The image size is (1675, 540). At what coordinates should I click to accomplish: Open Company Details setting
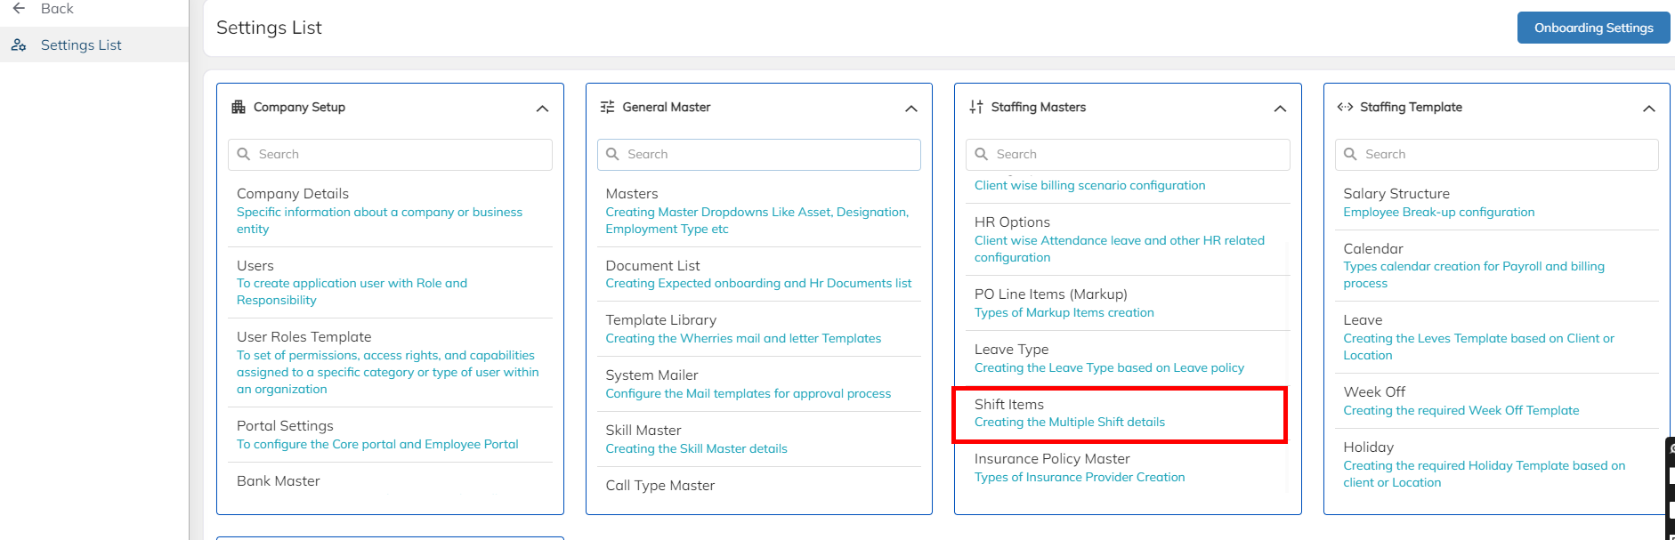pyautogui.click(x=293, y=193)
